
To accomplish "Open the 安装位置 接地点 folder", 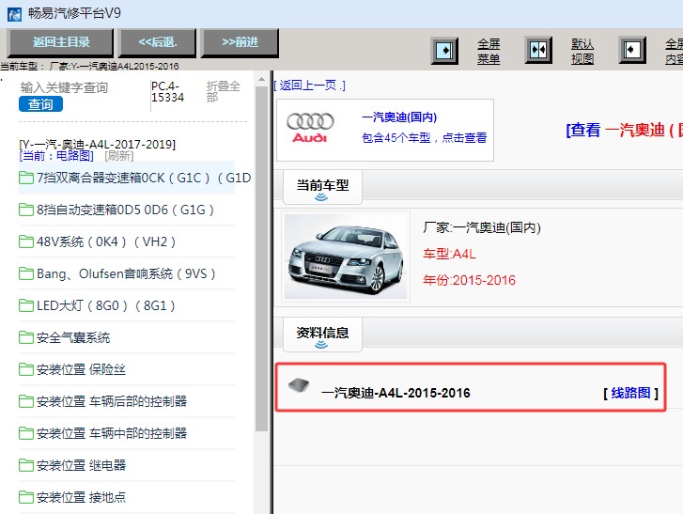I will pyautogui.click(x=127, y=497).
